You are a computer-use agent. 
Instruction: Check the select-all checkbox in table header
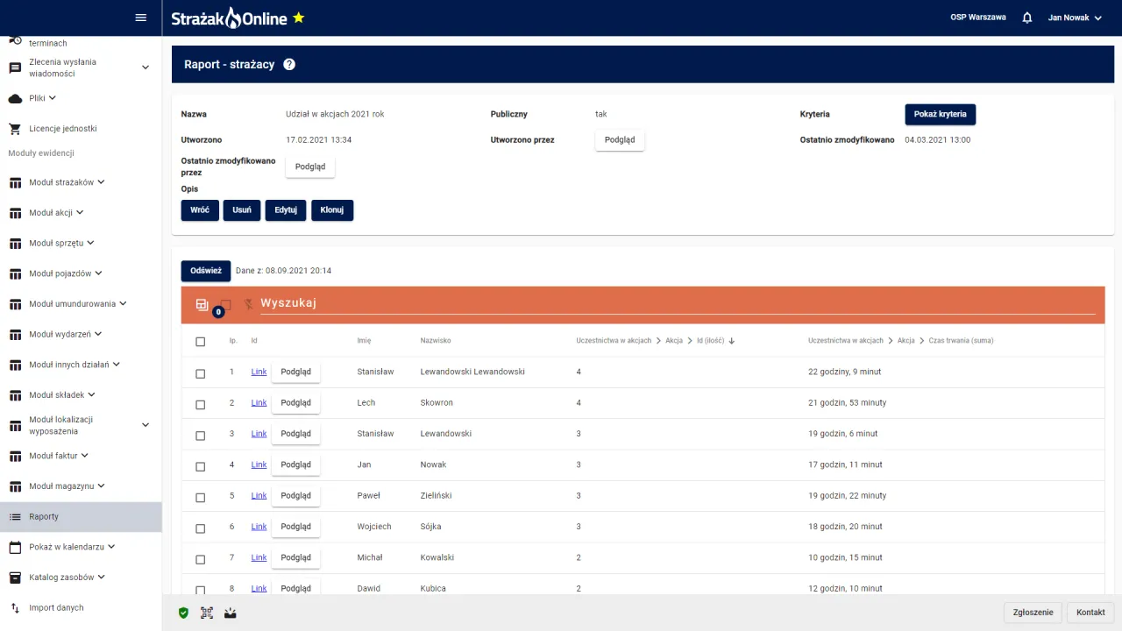[x=201, y=342]
